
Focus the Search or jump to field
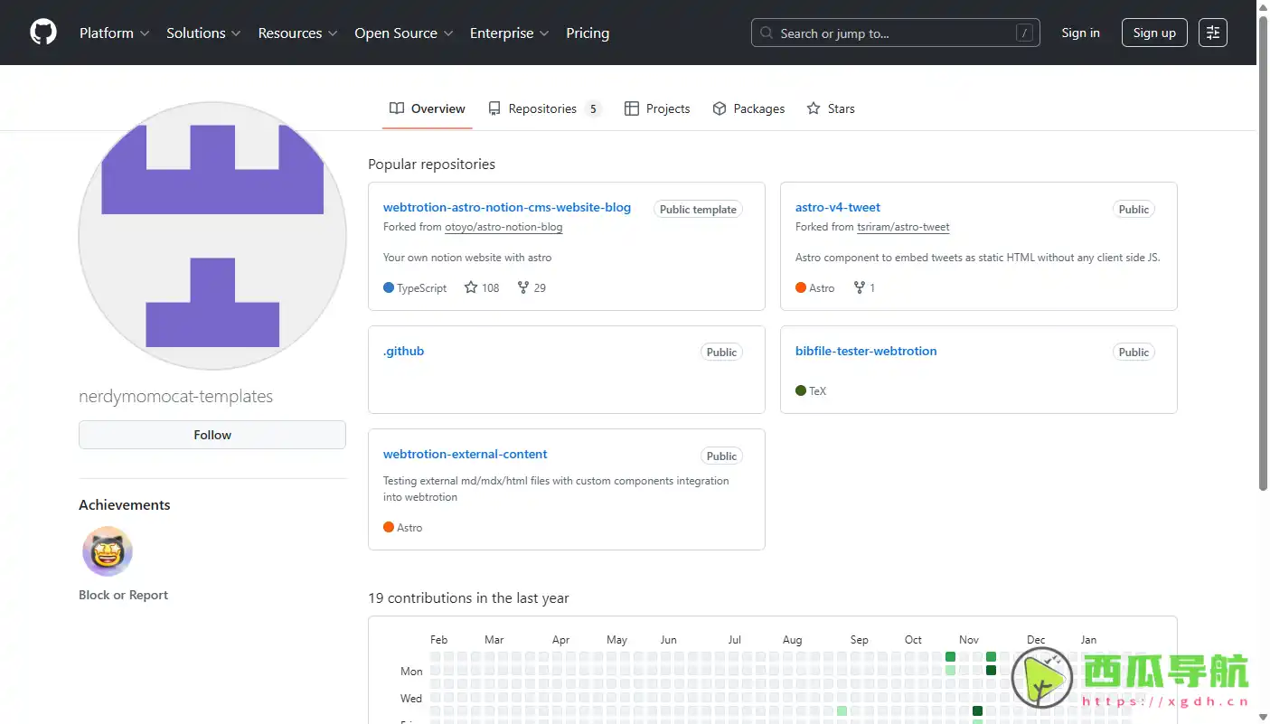pyautogui.click(x=895, y=33)
